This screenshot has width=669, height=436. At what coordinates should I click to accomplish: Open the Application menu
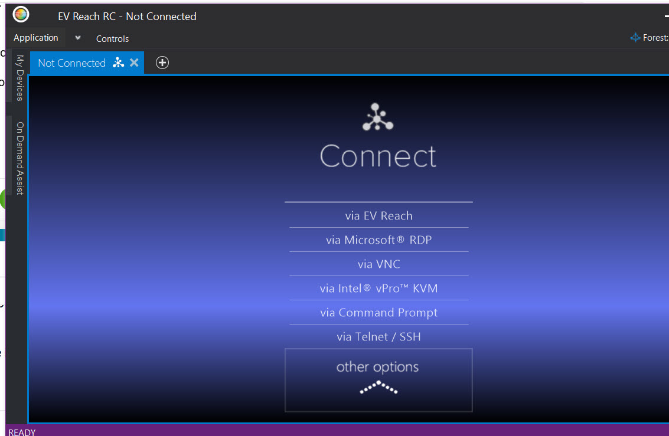pos(35,37)
